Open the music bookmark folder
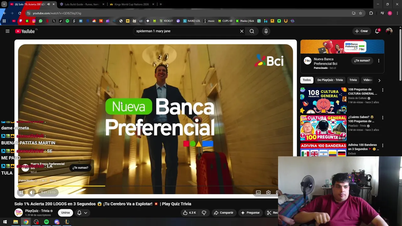 (209, 21)
